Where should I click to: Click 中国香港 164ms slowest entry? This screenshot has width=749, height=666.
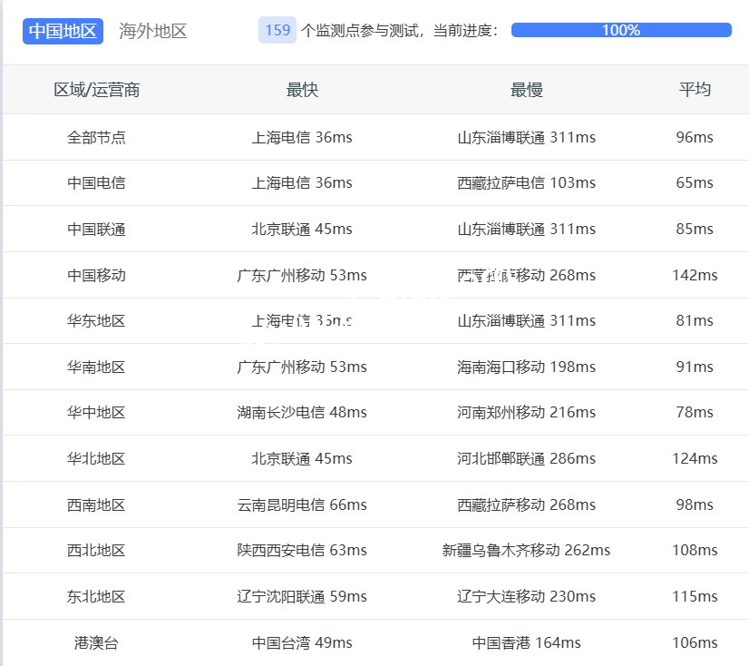click(526, 642)
